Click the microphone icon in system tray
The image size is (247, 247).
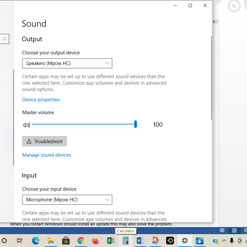click(232, 241)
